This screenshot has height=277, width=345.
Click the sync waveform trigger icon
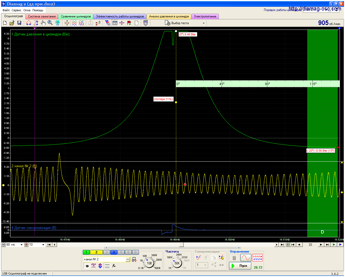click(198, 258)
